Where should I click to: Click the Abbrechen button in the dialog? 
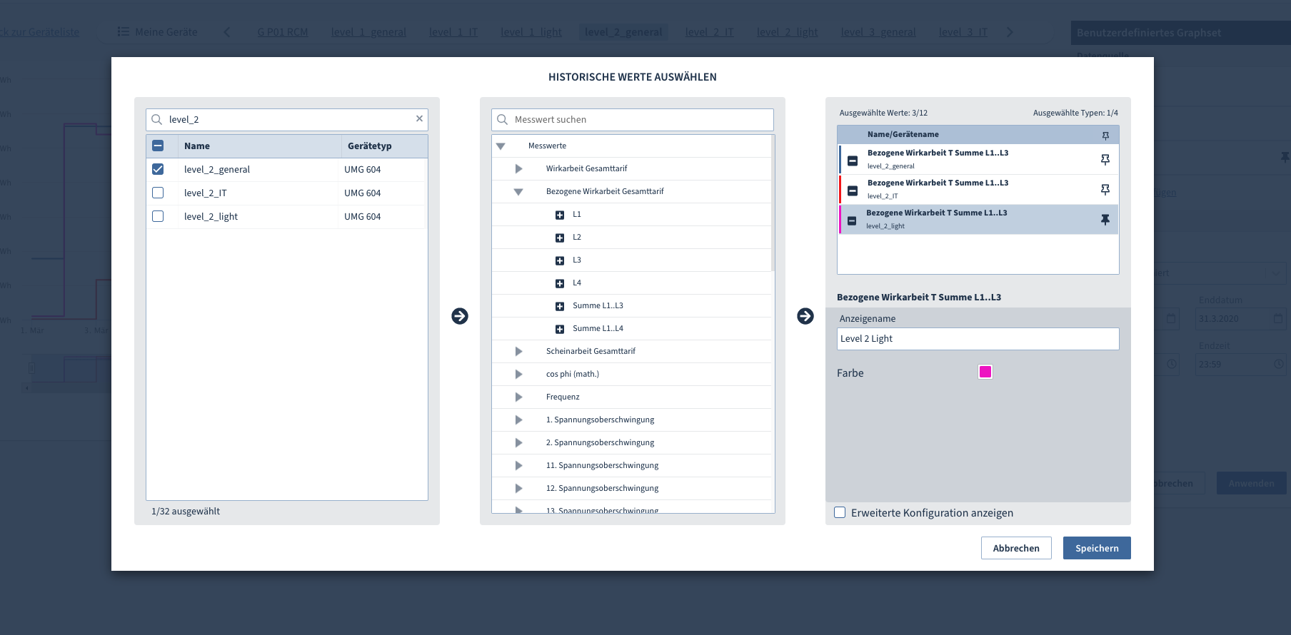pos(1015,548)
